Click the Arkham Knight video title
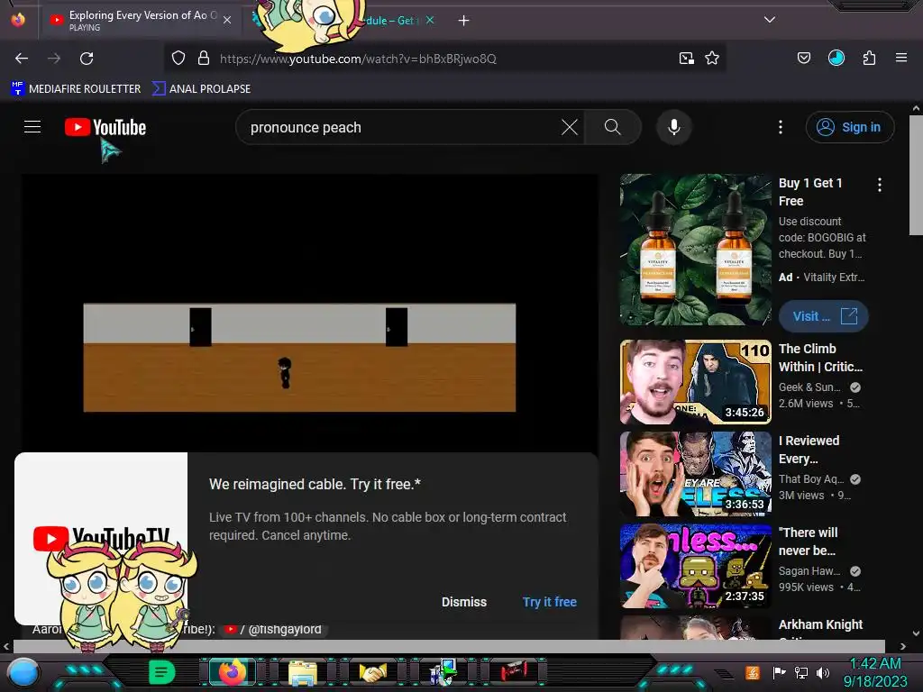This screenshot has width=923, height=692. coord(820,624)
